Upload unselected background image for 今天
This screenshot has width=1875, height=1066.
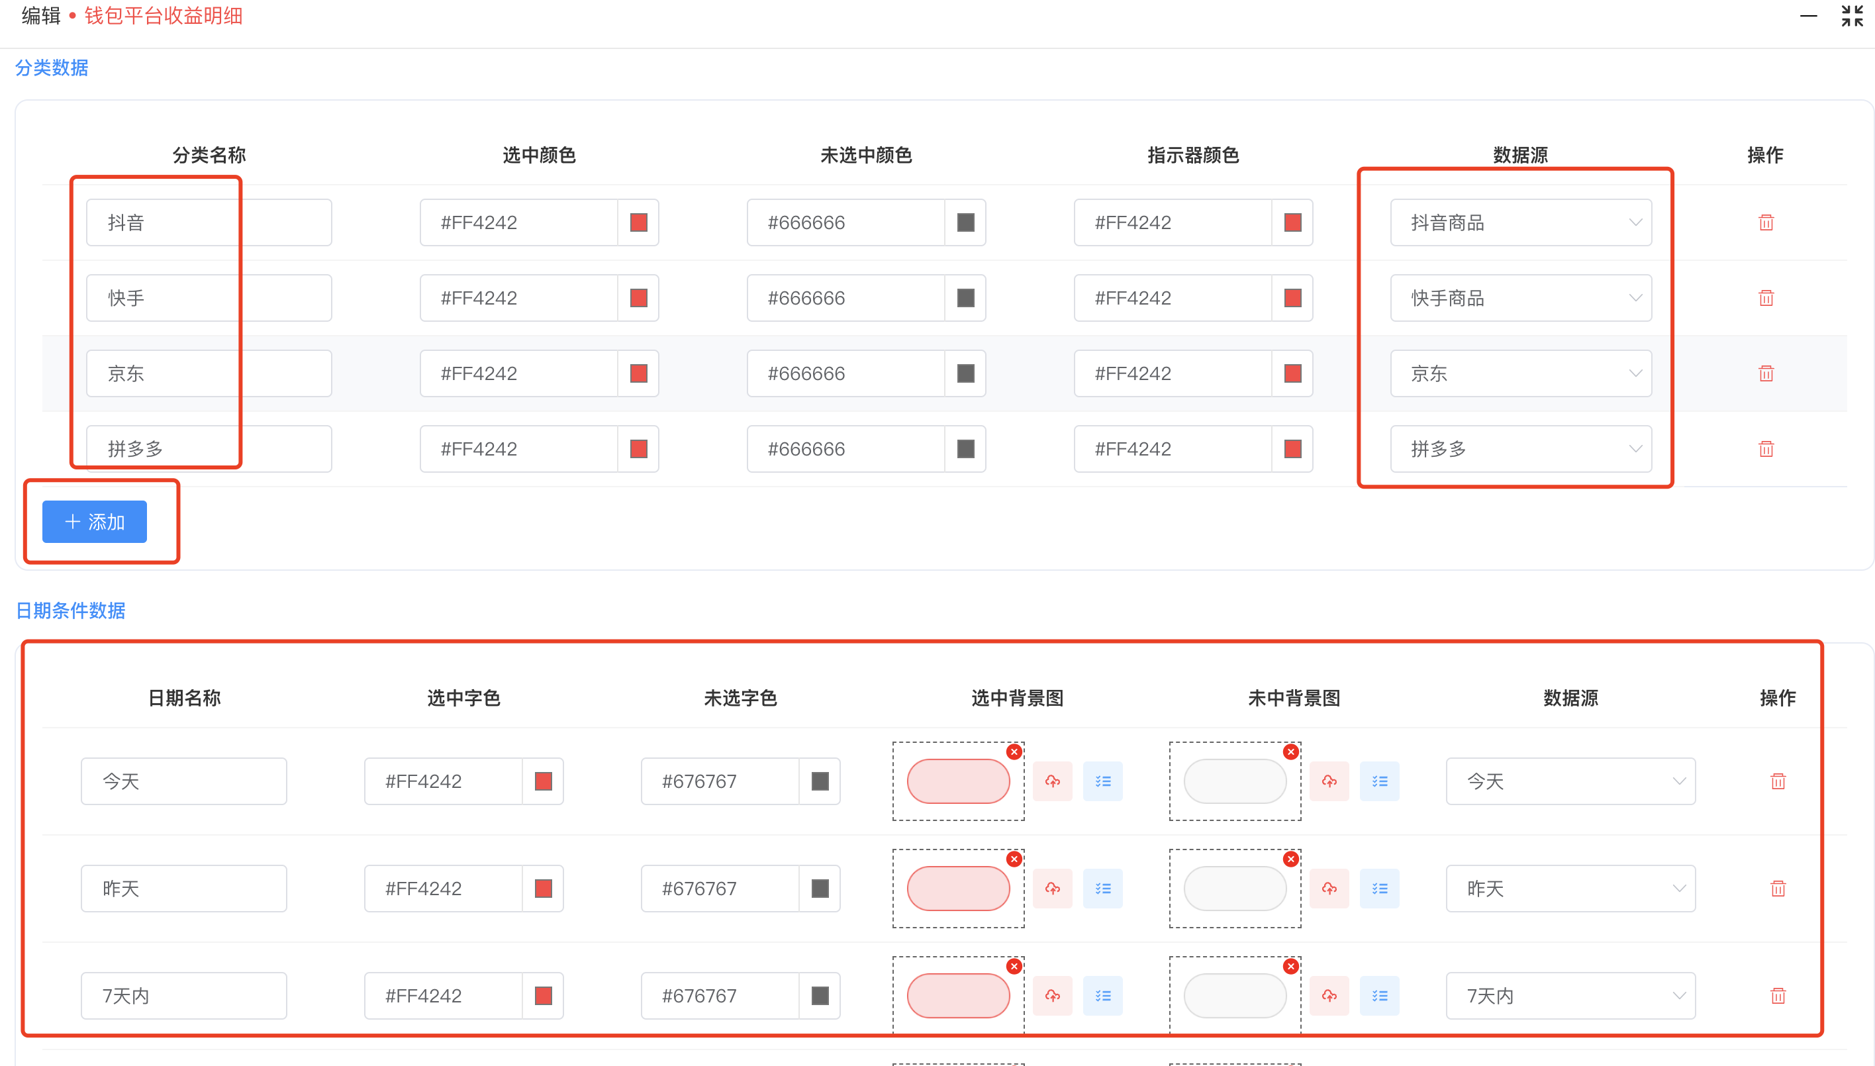[x=1329, y=781]
